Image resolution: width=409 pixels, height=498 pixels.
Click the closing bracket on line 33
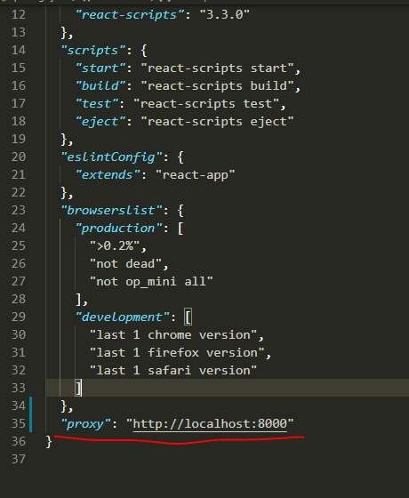pos(78,388)
